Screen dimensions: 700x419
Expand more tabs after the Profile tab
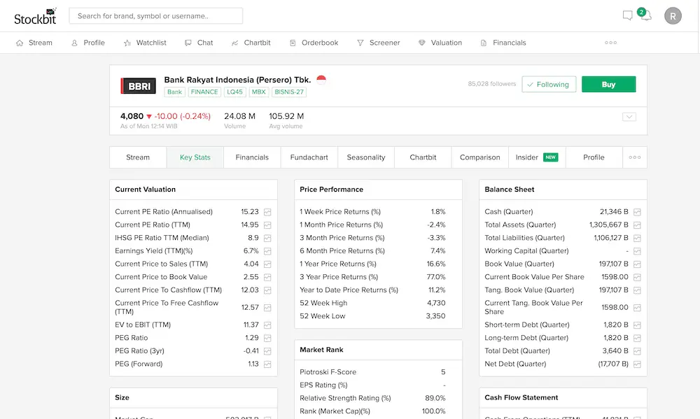click(x=634, y=157)
